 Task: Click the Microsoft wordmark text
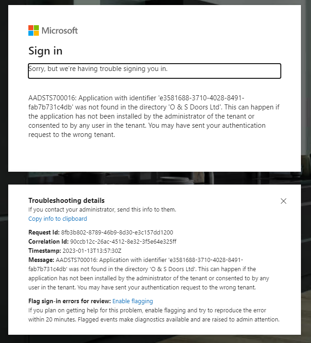pos(59,31)
